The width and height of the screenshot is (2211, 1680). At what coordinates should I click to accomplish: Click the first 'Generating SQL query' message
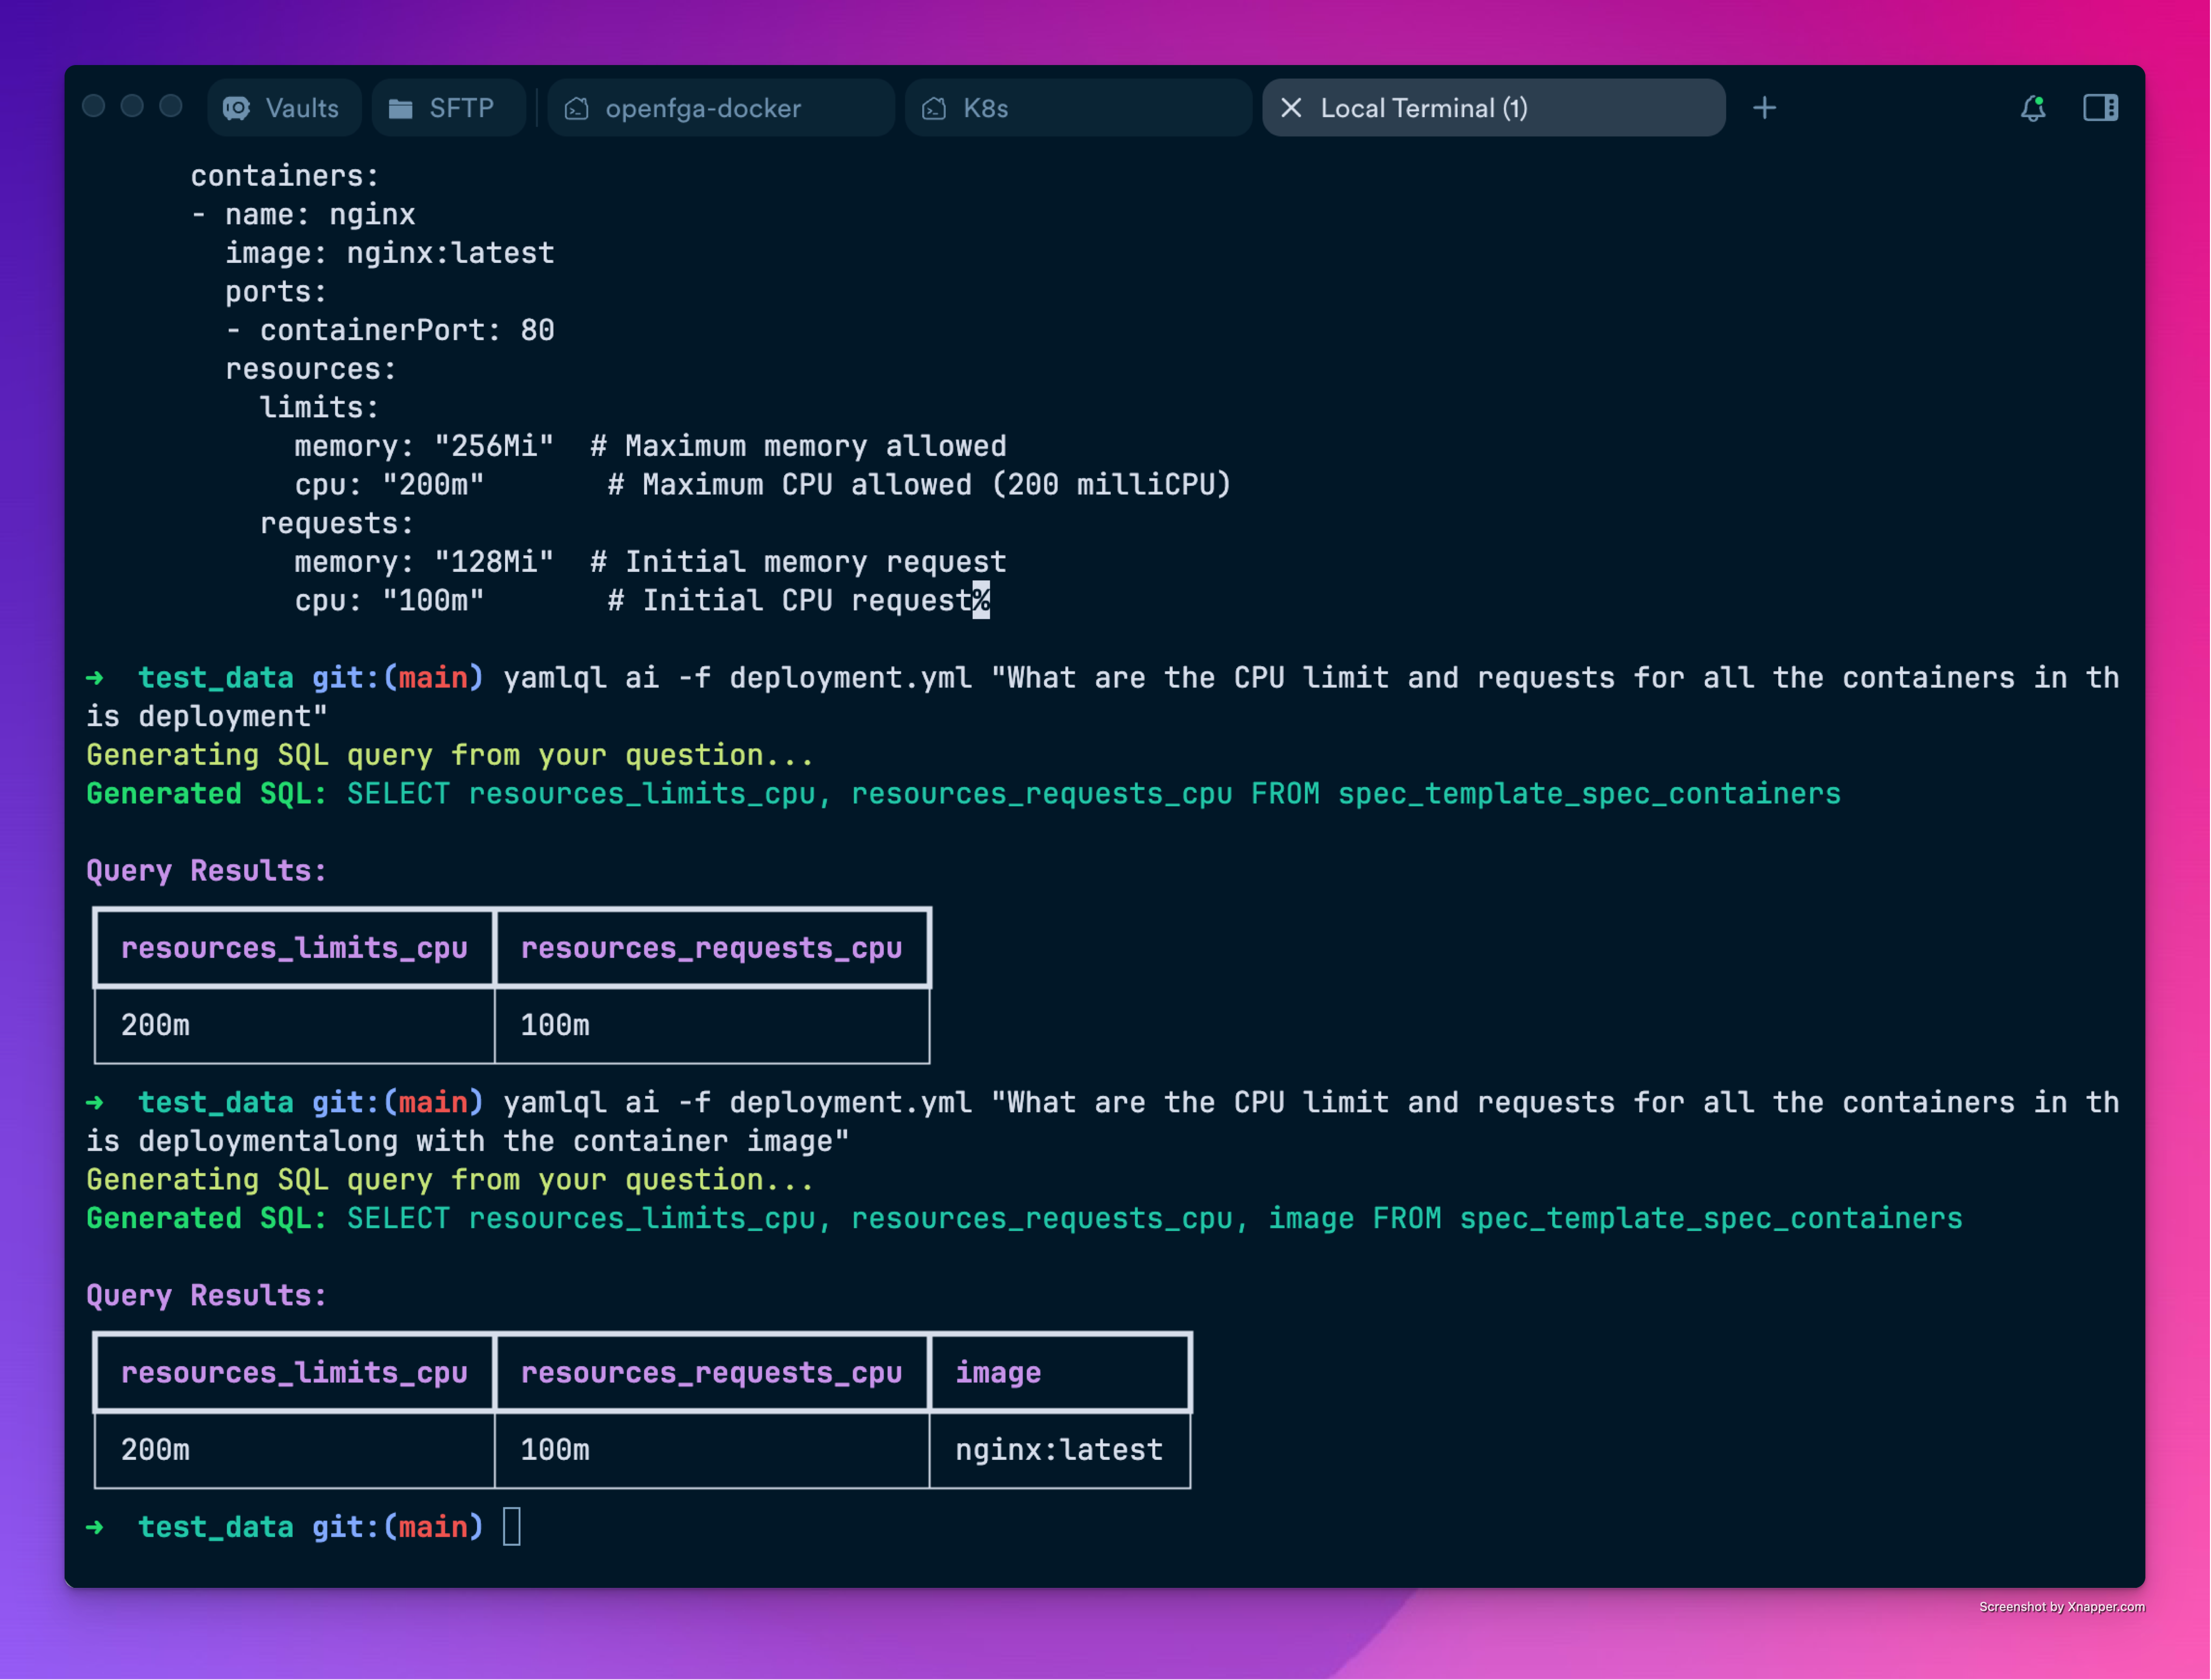pos(450,755)
